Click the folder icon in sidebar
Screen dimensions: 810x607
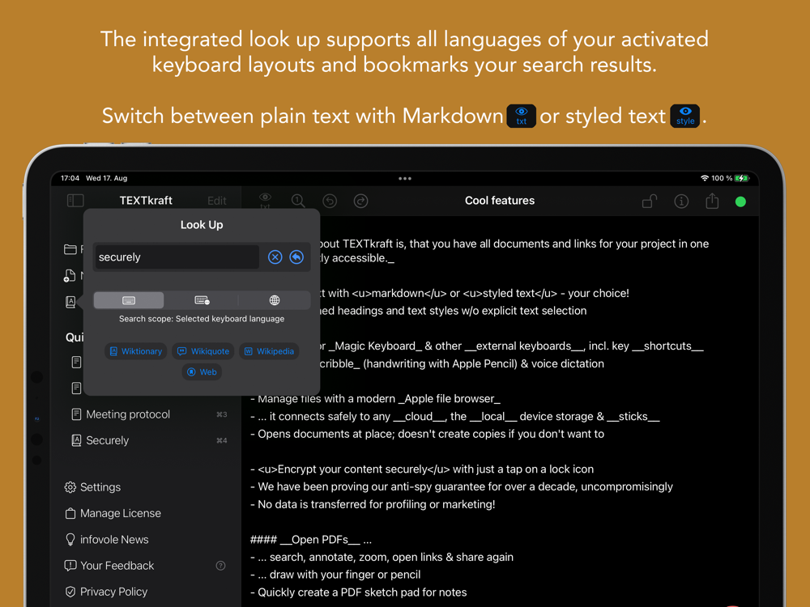point(70,249)
